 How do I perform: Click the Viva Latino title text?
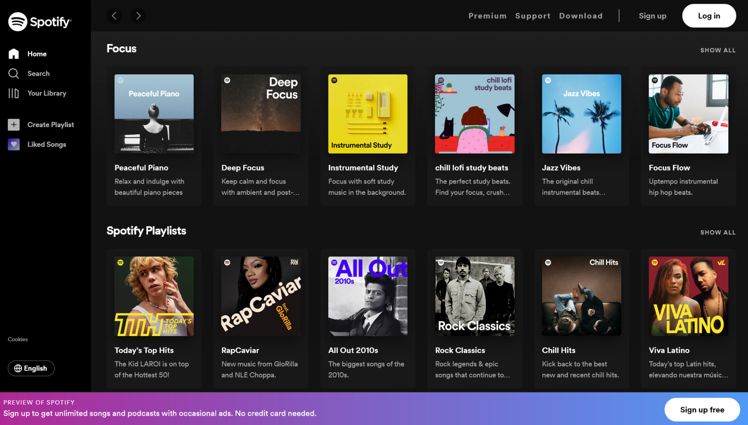pyautogui.click(x=669, y=350)
